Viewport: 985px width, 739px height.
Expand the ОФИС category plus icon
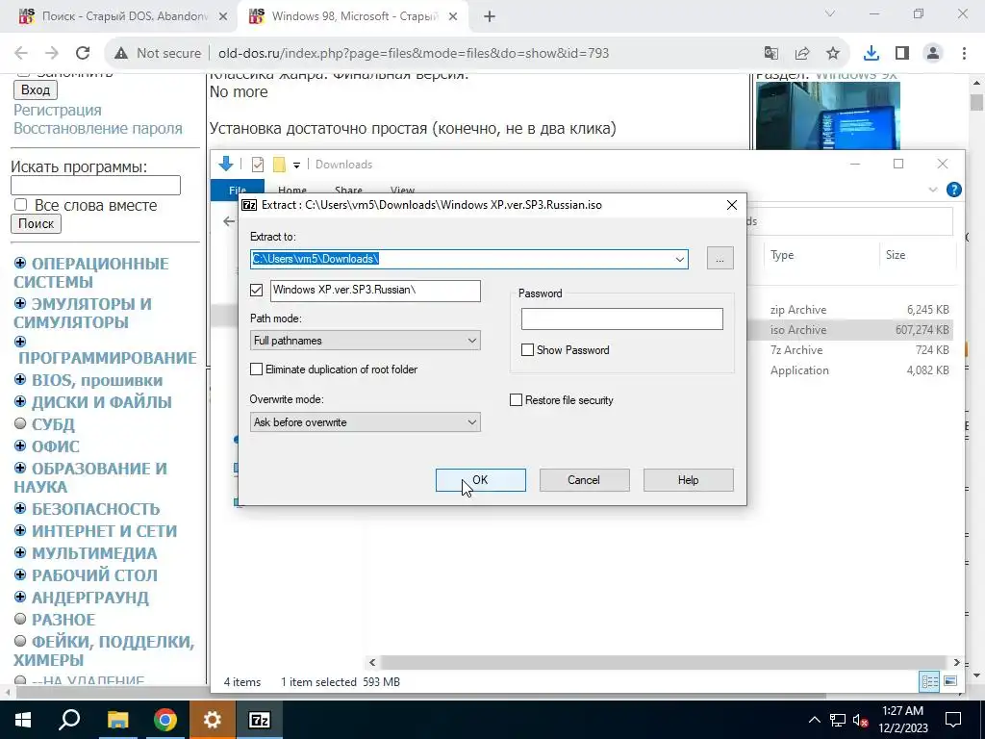coord(20,446)
